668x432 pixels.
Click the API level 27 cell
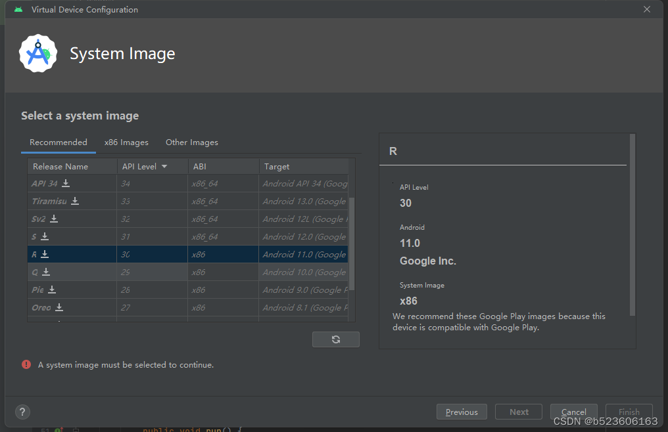(153, 307)
